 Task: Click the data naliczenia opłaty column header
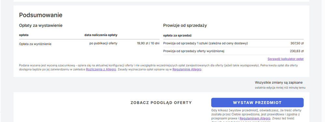pos(101,35)
